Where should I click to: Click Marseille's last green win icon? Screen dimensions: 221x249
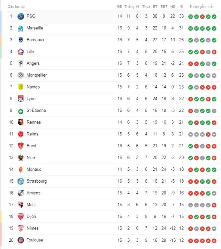pos(214,28)
